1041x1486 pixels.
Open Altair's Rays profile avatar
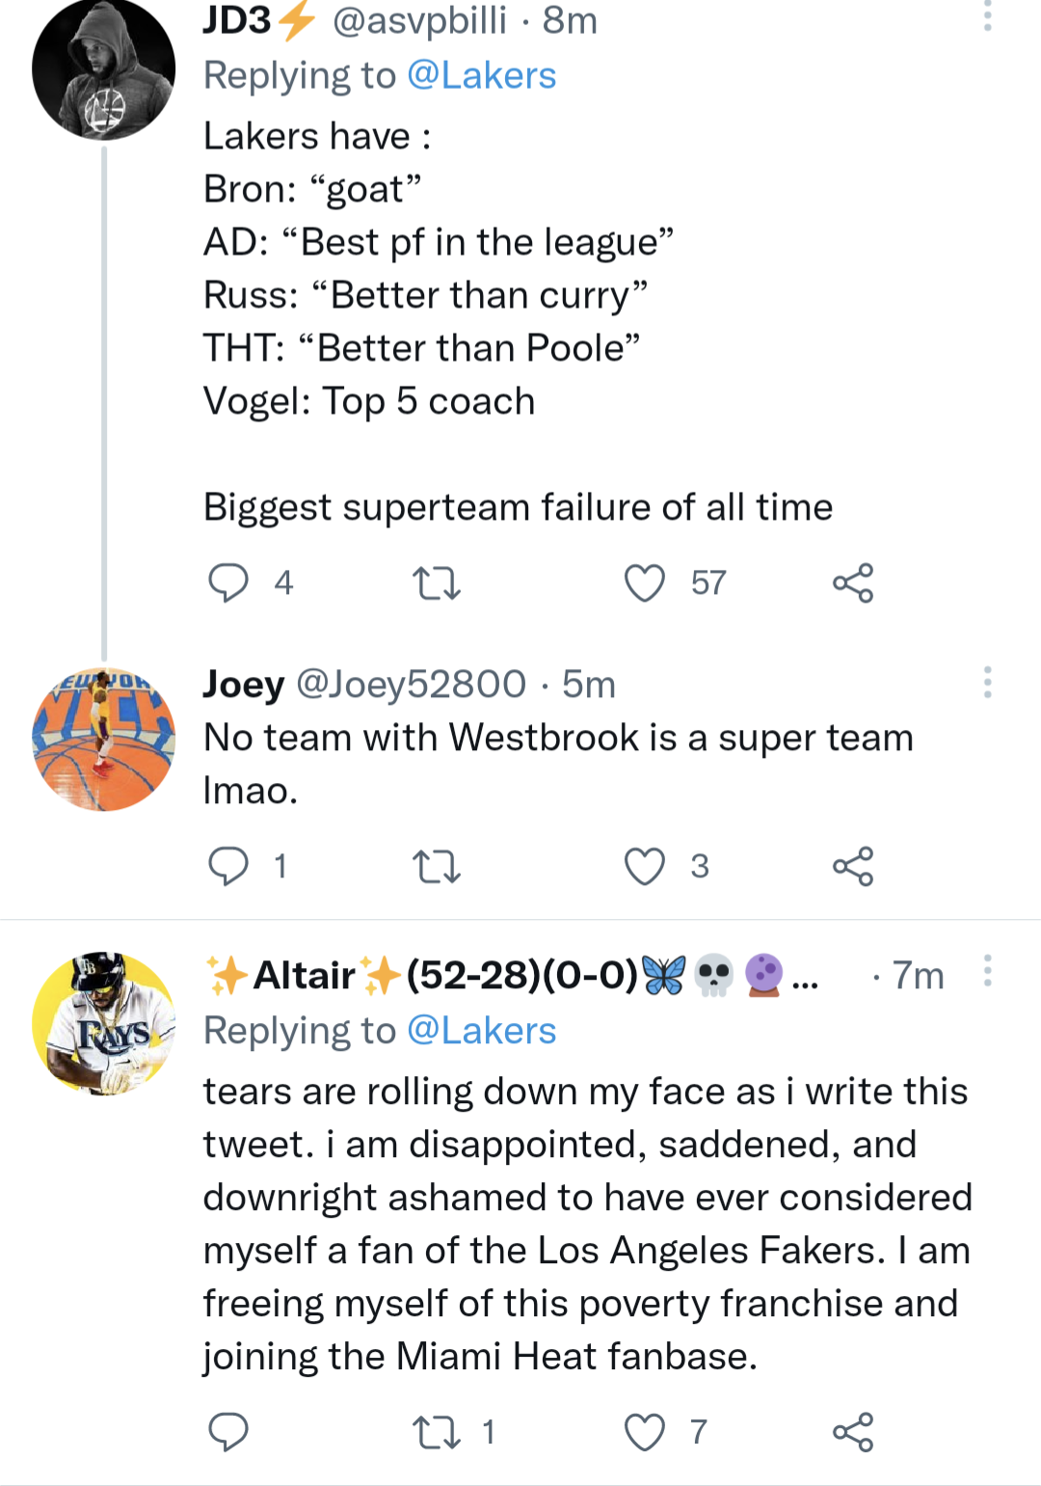pos(104,1023)
